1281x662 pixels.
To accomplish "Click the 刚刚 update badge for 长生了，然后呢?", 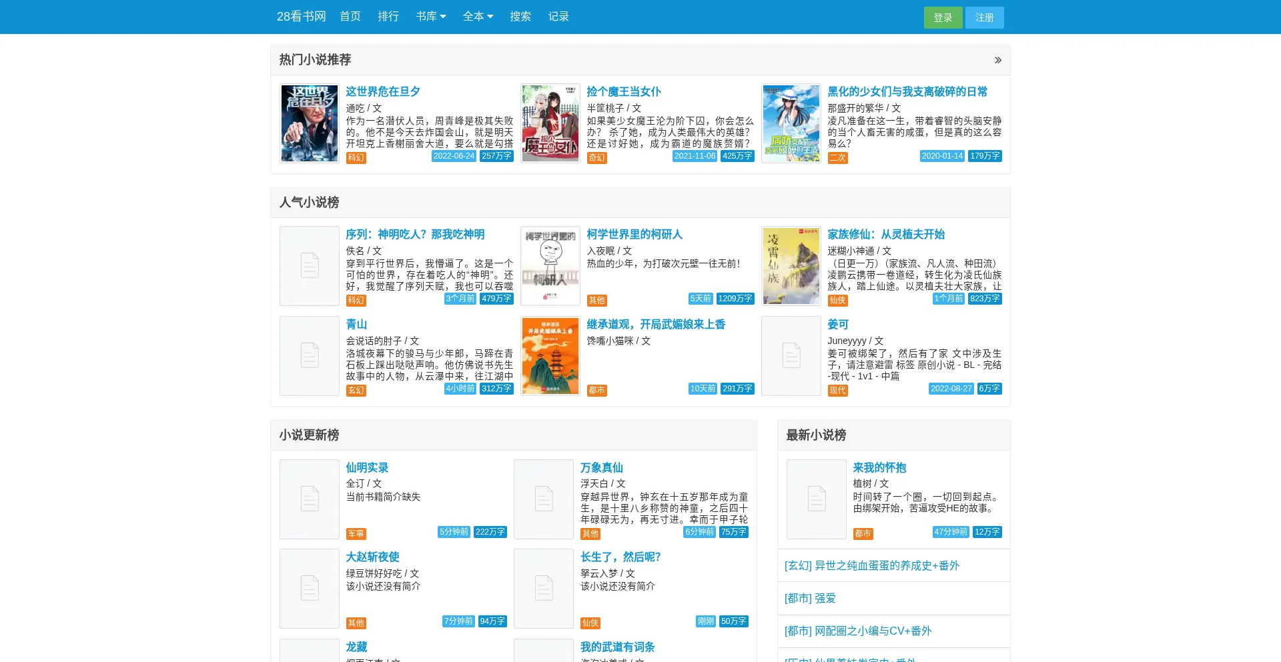I will coord(706,621).
